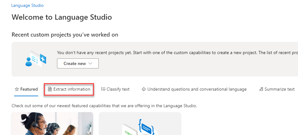Expand the chevron arrow on Create new

(91, 64)
